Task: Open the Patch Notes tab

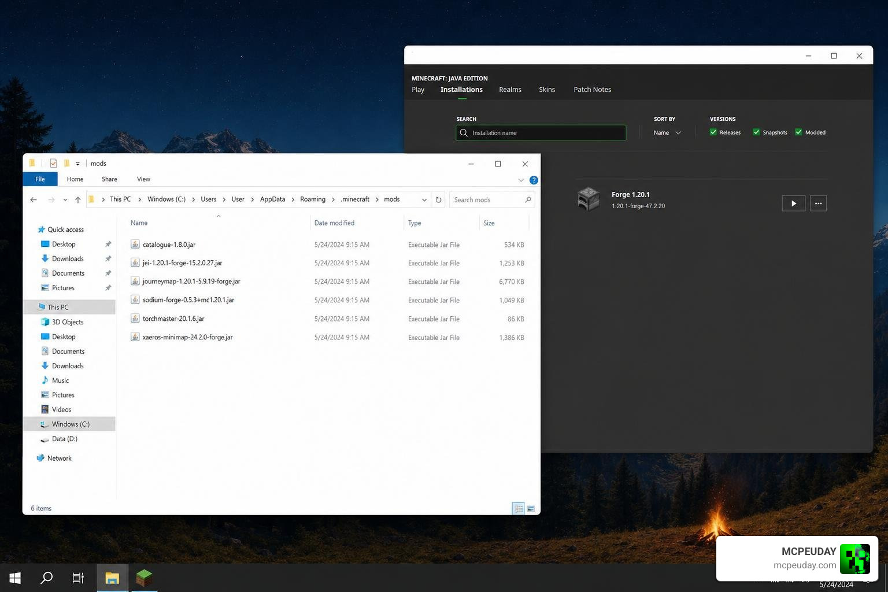Action: point(592,90)
